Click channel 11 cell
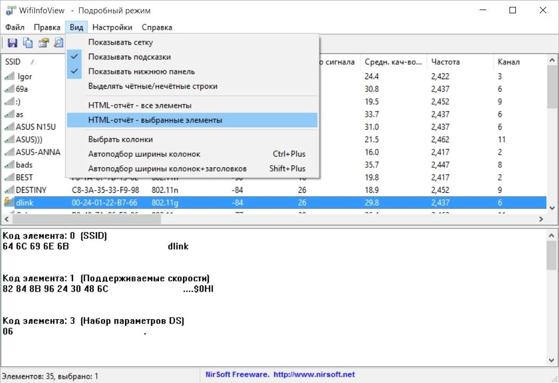 pyautogui.click(x=502, y=139)
